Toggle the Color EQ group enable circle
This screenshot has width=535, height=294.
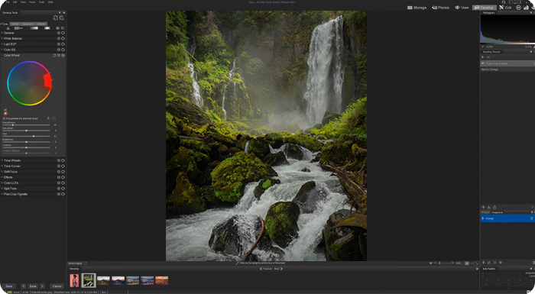[63, 50]
